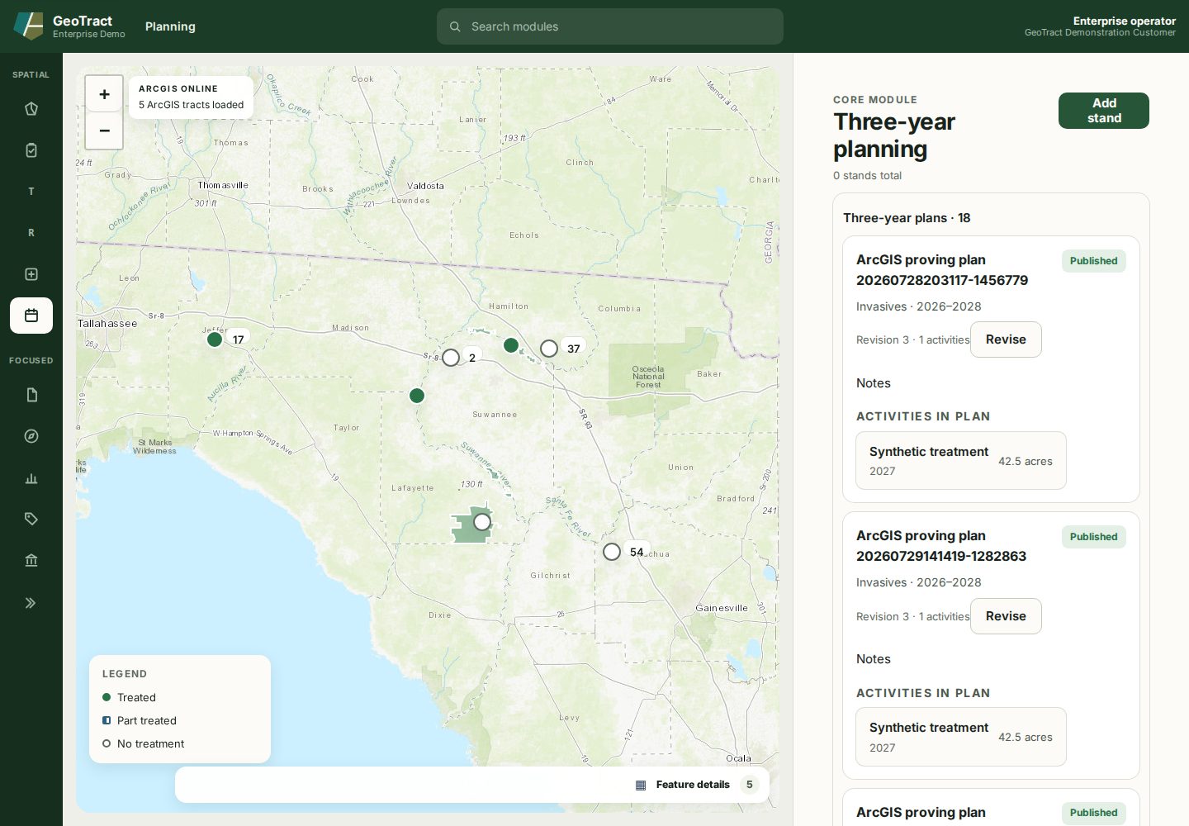
Task: Select the R sidebar item
Action: pos(31,233)
